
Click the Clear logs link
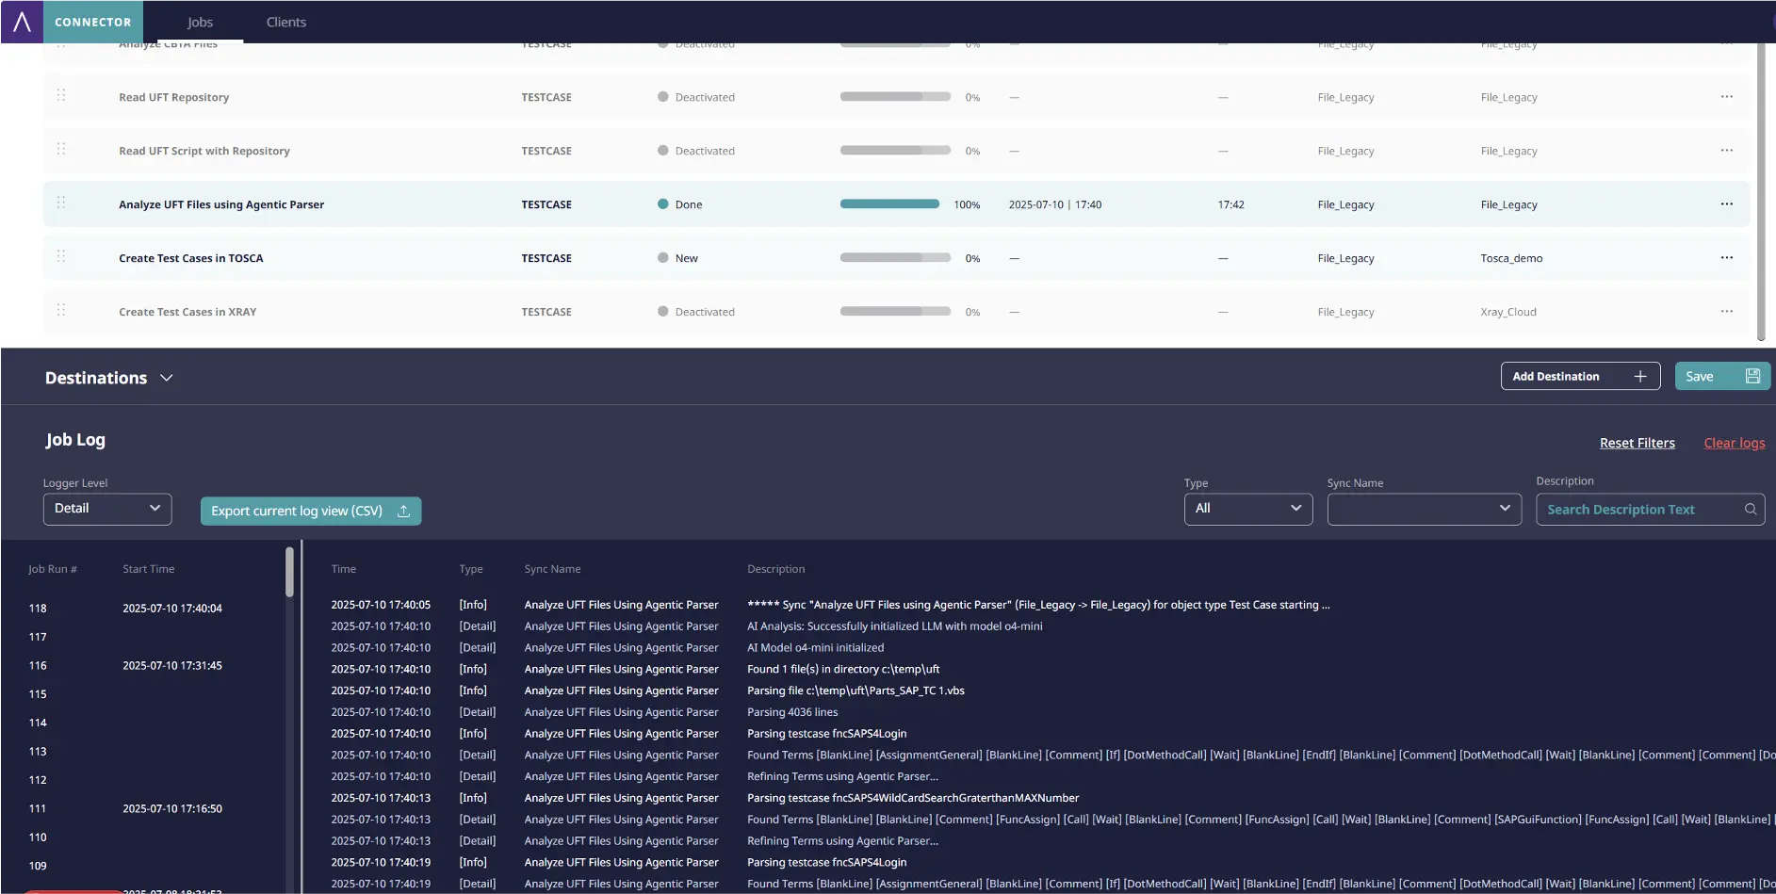click(x=1734, y=443)
